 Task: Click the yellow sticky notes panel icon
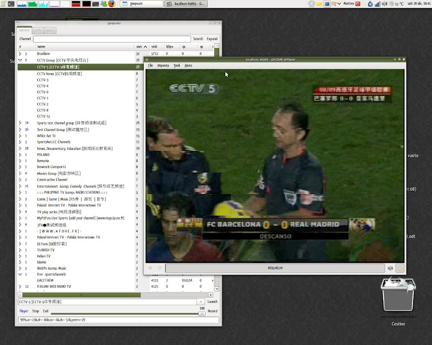point(319,4)
